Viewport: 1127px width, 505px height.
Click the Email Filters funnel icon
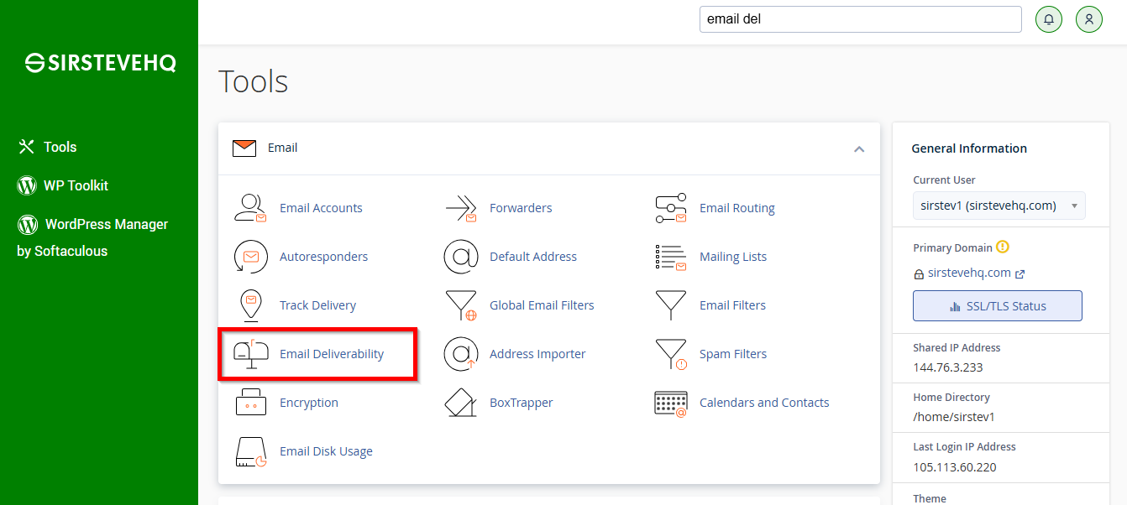(x=670, y=305)
